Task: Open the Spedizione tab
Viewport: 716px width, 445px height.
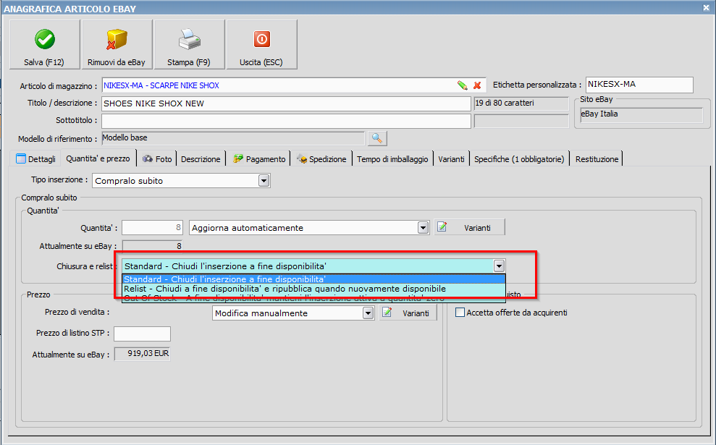Action: click(x=321, y=159)
